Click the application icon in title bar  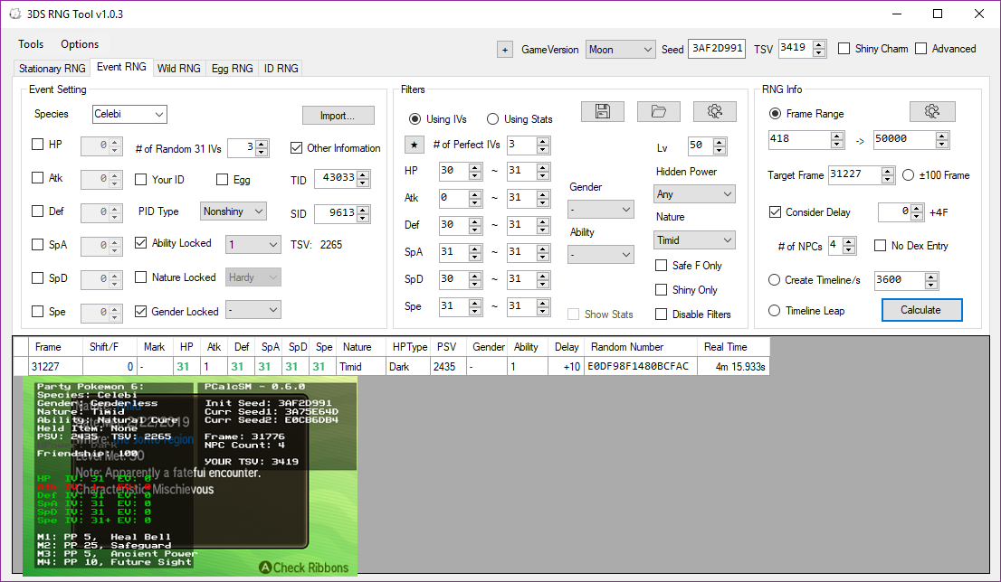pyautogui.click(x=14, y=14)
